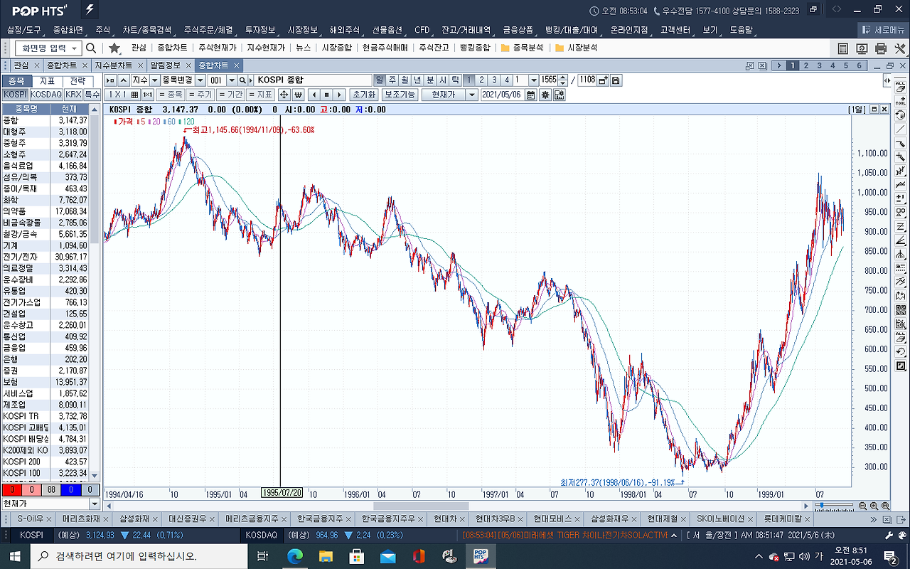Click the won currency symbol icon
The image size is (910, 569).
click(298, 95)
